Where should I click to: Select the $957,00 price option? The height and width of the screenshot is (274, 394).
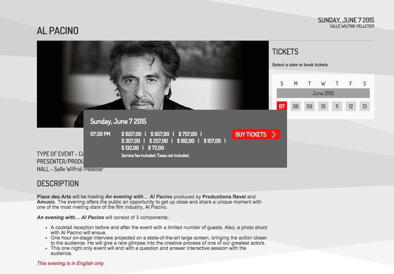(x=160, y=134)
